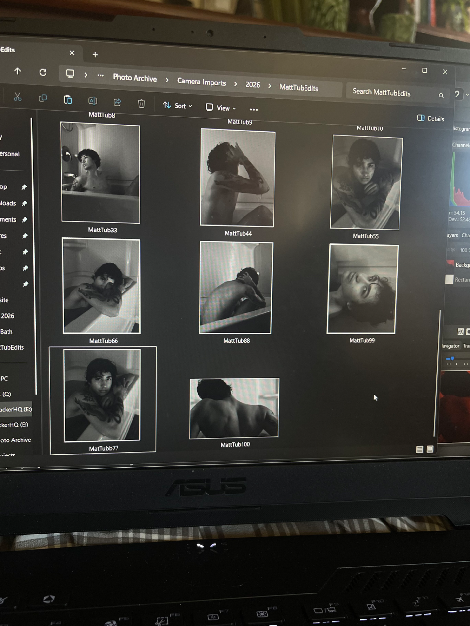Viewport: 470px width, 626px height.
Task: Click the pin icon beside Downloads in sidebar
Action: [x=24, y=203]
